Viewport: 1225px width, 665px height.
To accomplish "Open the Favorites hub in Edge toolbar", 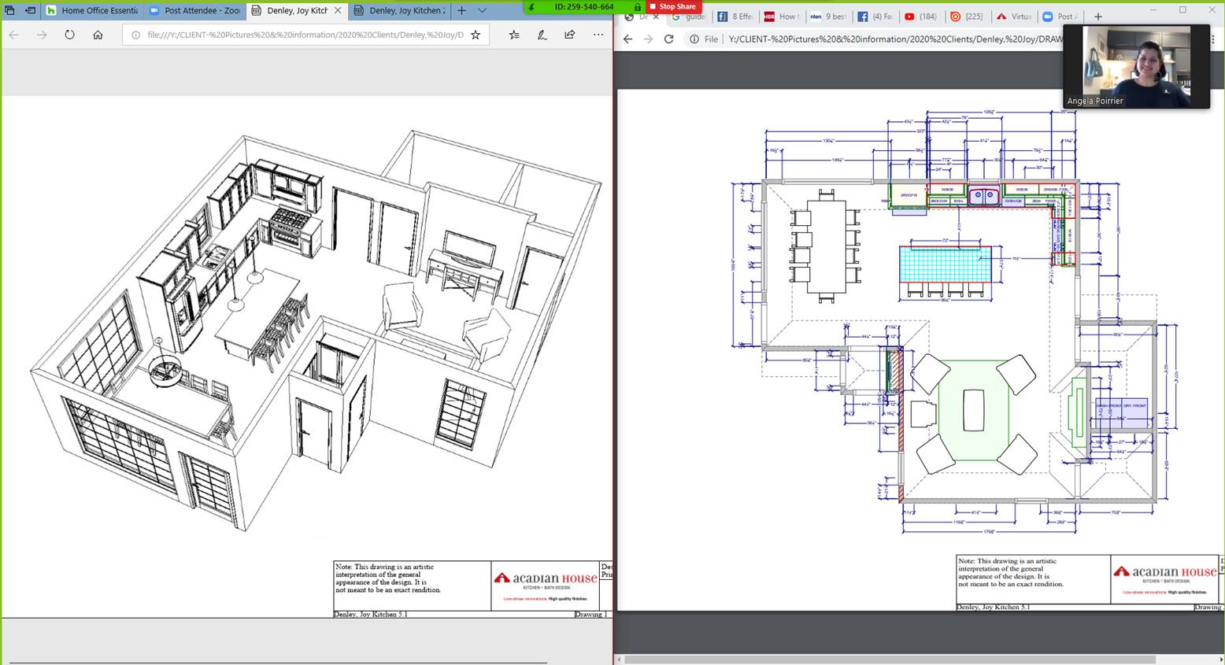I will 514,35.
